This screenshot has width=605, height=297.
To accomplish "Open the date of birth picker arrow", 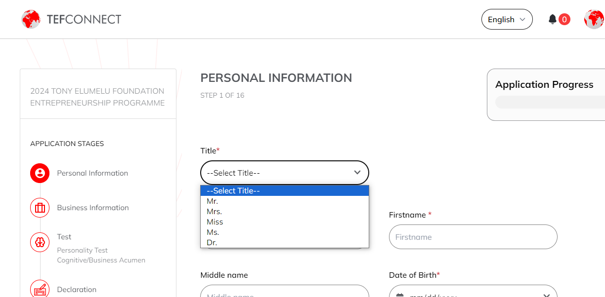I will 547,296.
